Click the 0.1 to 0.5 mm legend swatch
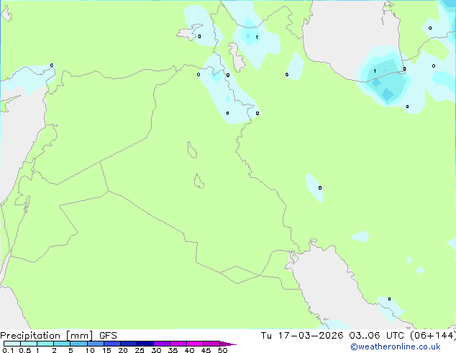The height and width of the screenshot is (353, 456). [x=12, y=344]
